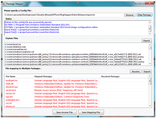Click the Input File[2] status line
Screen dimensions: 156x118
tap(32, 32)
